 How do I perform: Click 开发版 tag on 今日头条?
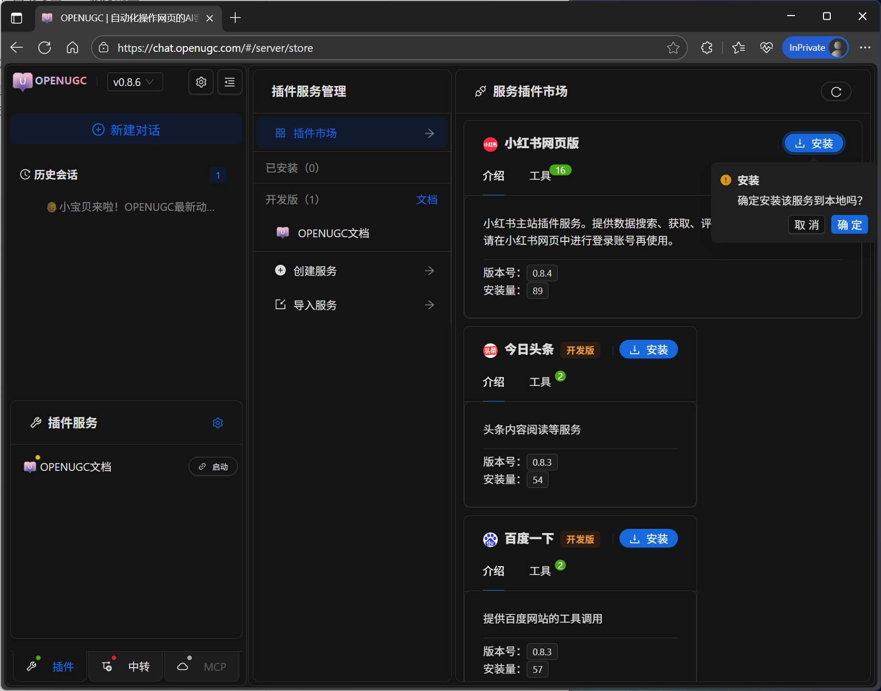click(580, 351)
